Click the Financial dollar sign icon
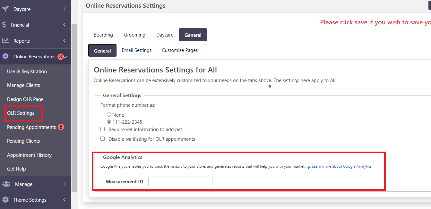 click(x=4, y=25)
